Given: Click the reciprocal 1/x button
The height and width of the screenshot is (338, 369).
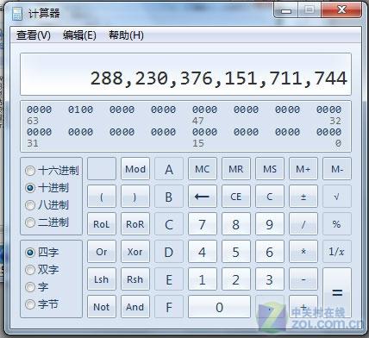Looking at the screenshot, I should (337, 252).
